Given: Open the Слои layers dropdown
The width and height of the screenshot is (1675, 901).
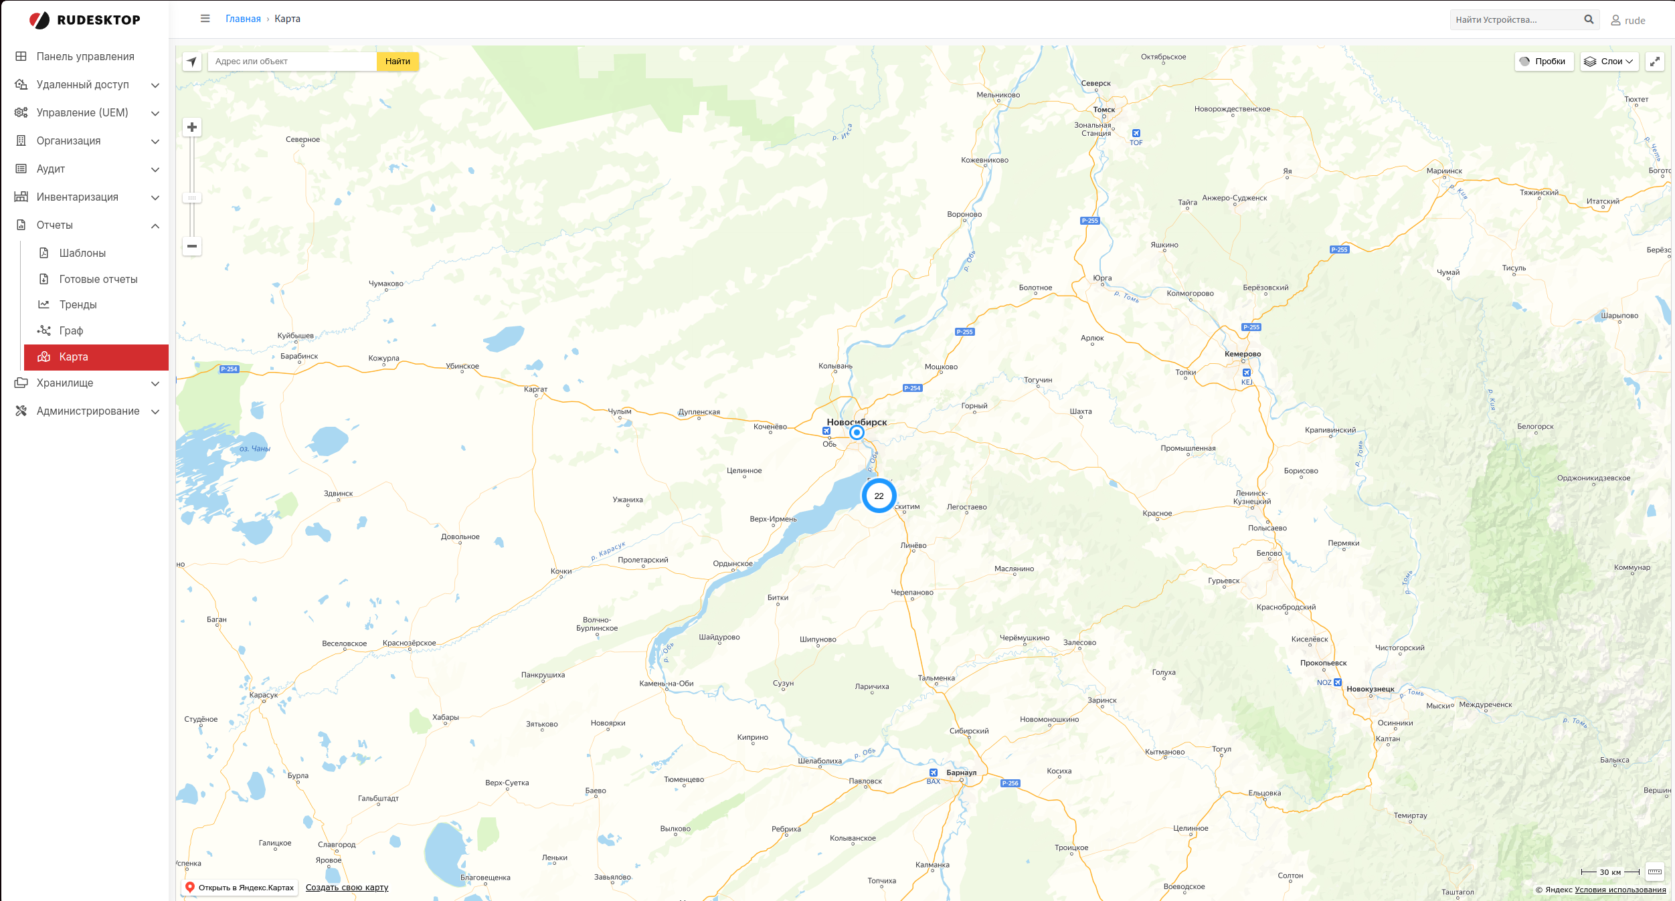Looking at the screenshot, I should pyautogui.click(x=1609, y=62).
